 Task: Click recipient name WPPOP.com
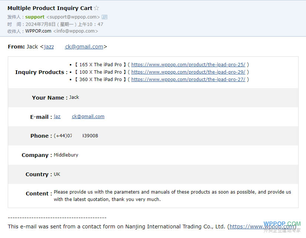click(x=38, y=31)
